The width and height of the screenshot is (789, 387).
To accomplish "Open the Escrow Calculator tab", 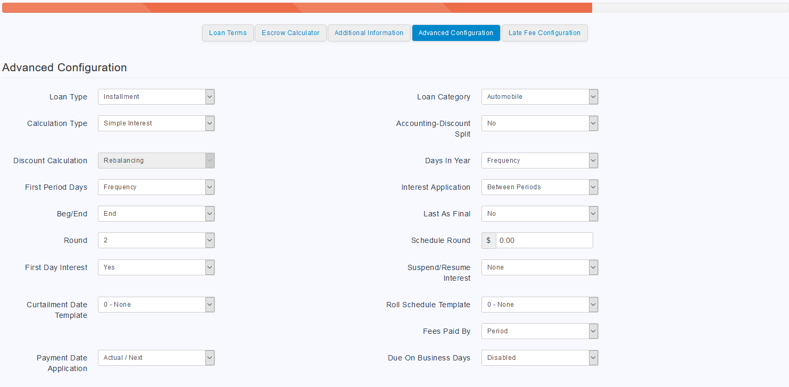I will 290,33.
